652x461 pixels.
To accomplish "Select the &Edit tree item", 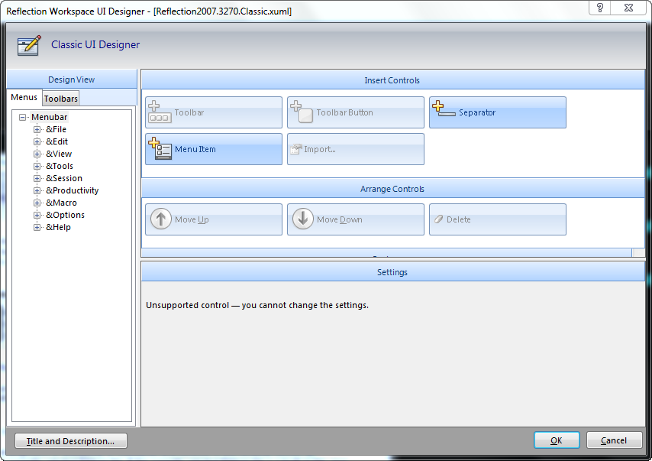I will (x=56, y=141).
